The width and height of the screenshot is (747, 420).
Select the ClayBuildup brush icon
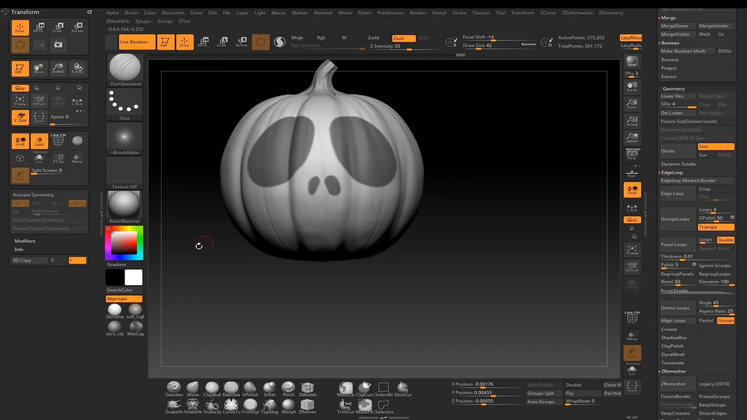point(212,387)
